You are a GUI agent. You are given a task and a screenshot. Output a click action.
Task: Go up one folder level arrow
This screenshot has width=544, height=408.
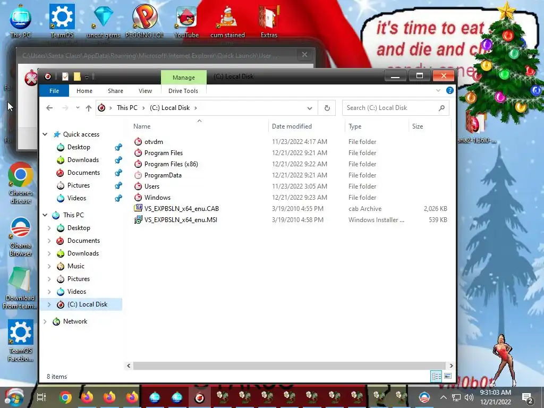(89, 108)
